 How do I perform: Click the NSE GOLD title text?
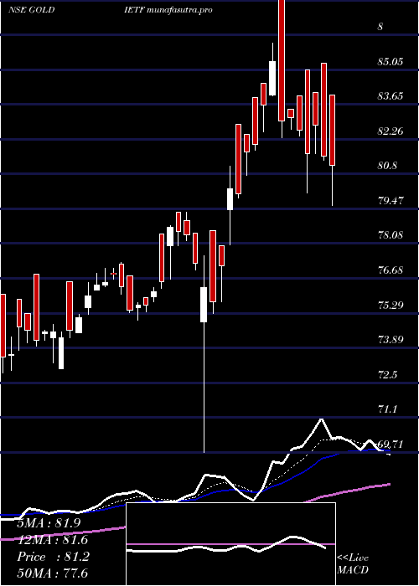pyautogui.click(x=32, y=10)
